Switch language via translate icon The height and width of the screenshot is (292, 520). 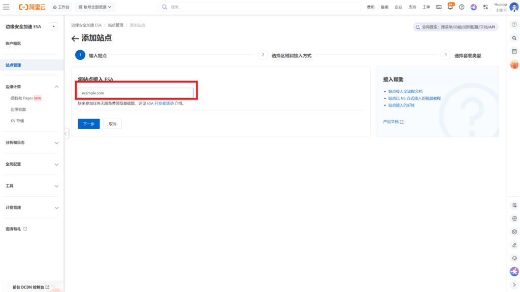click(x=485, y=7)
